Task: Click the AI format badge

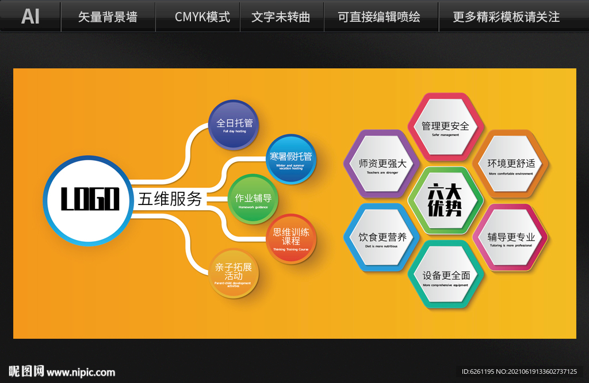Action: tap(30, 17)
